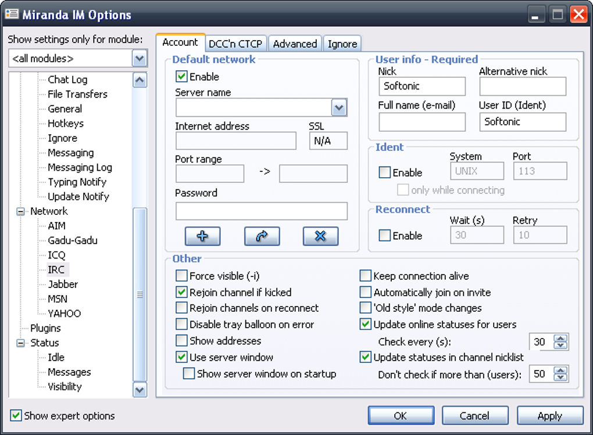Check Disable tray balloon on error
The height and width of the screenshot is (435, 593).
pyautogui.click(x=181, y=324)
